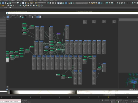Screen dimensions: 138x103
Task: Open the Slate Material menu
Action: (13, 15)
